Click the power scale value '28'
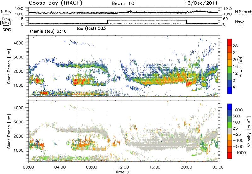 (x=235, y=46)
